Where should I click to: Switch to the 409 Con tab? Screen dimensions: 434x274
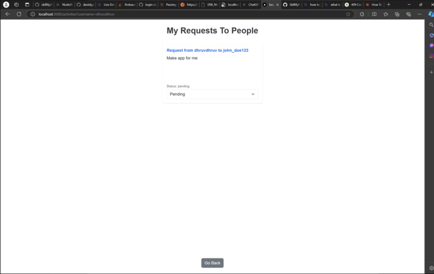353,5
